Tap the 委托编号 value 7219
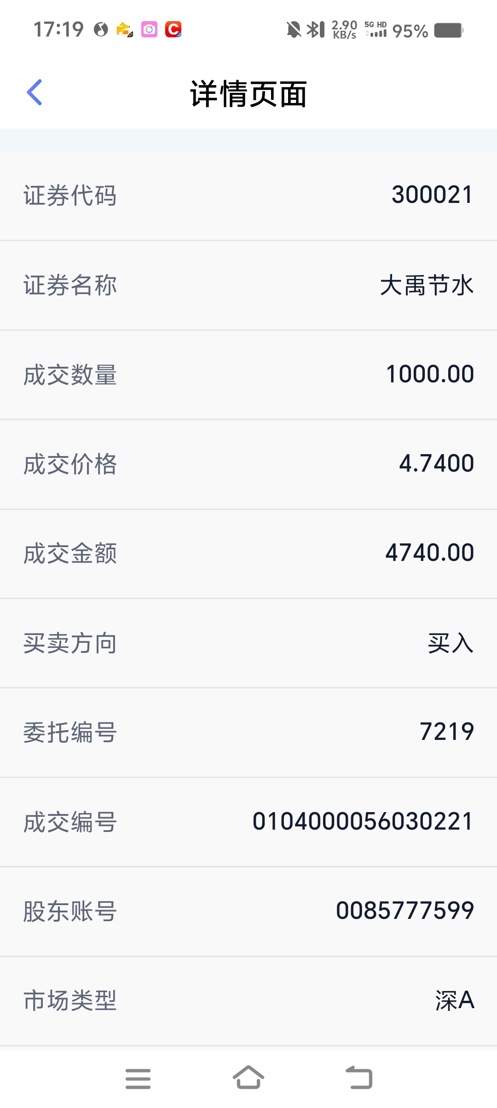 pos(446,732)
